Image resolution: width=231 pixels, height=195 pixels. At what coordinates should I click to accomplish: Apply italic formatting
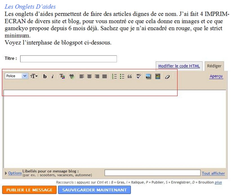pos(52,76)
